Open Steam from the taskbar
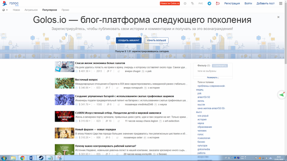 coord(41,158)
